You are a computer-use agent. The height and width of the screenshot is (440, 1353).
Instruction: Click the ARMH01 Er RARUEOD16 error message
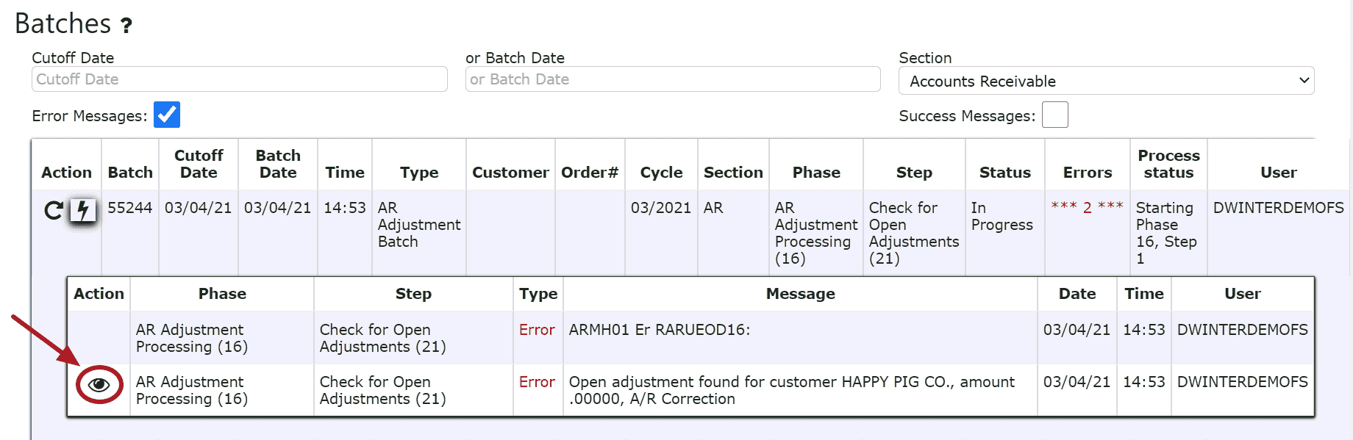tap(660, 330)
